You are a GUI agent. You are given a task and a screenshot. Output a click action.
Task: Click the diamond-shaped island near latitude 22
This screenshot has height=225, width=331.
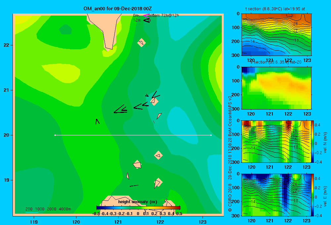pyautogui.click(x=141, y=43)
